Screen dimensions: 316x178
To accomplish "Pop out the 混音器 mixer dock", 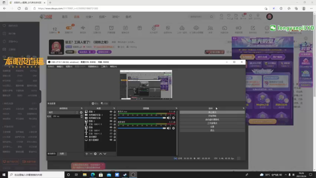I will coord(176,108).
